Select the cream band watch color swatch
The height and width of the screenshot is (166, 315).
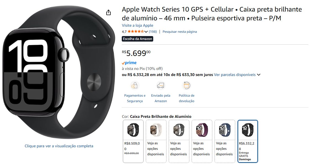(x=156, y=141)
